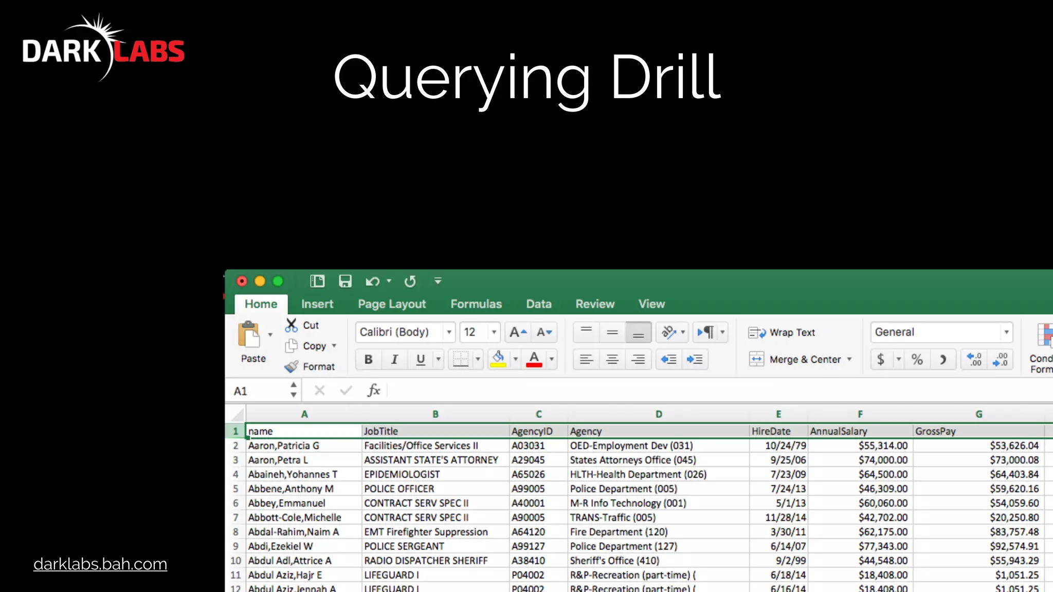Click the Undo arrow icon

(x=372, y=281)
